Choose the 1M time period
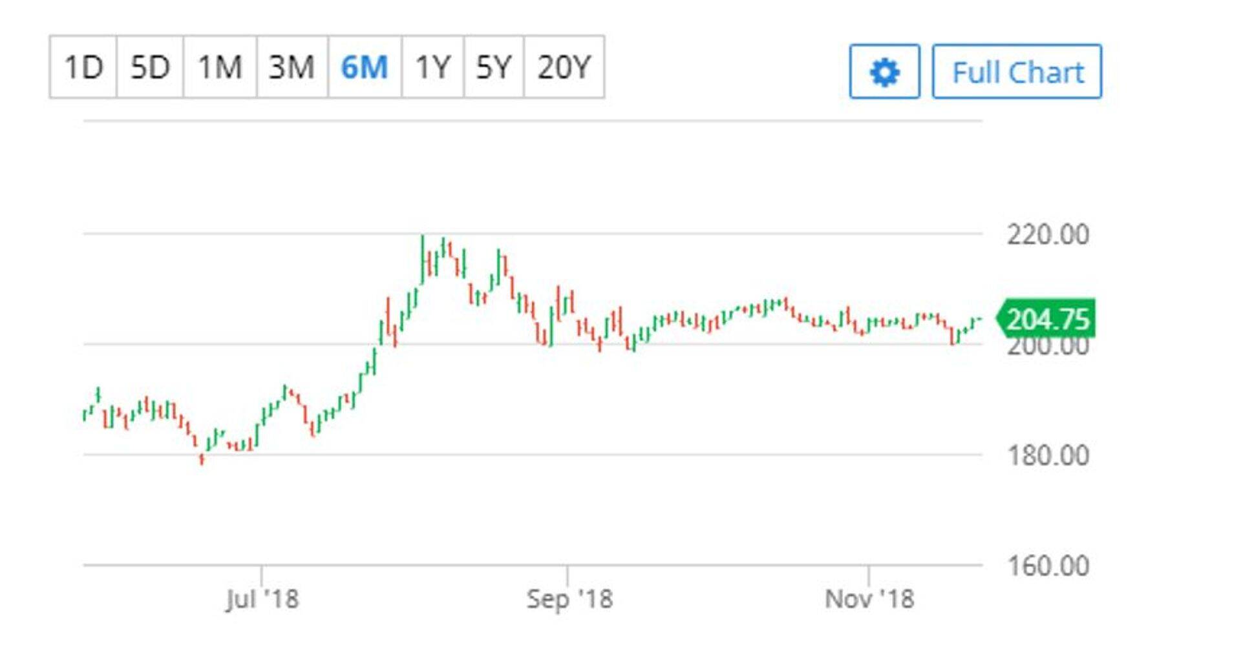This screenshot has height=649, width=1241. (x=220, y=67)
